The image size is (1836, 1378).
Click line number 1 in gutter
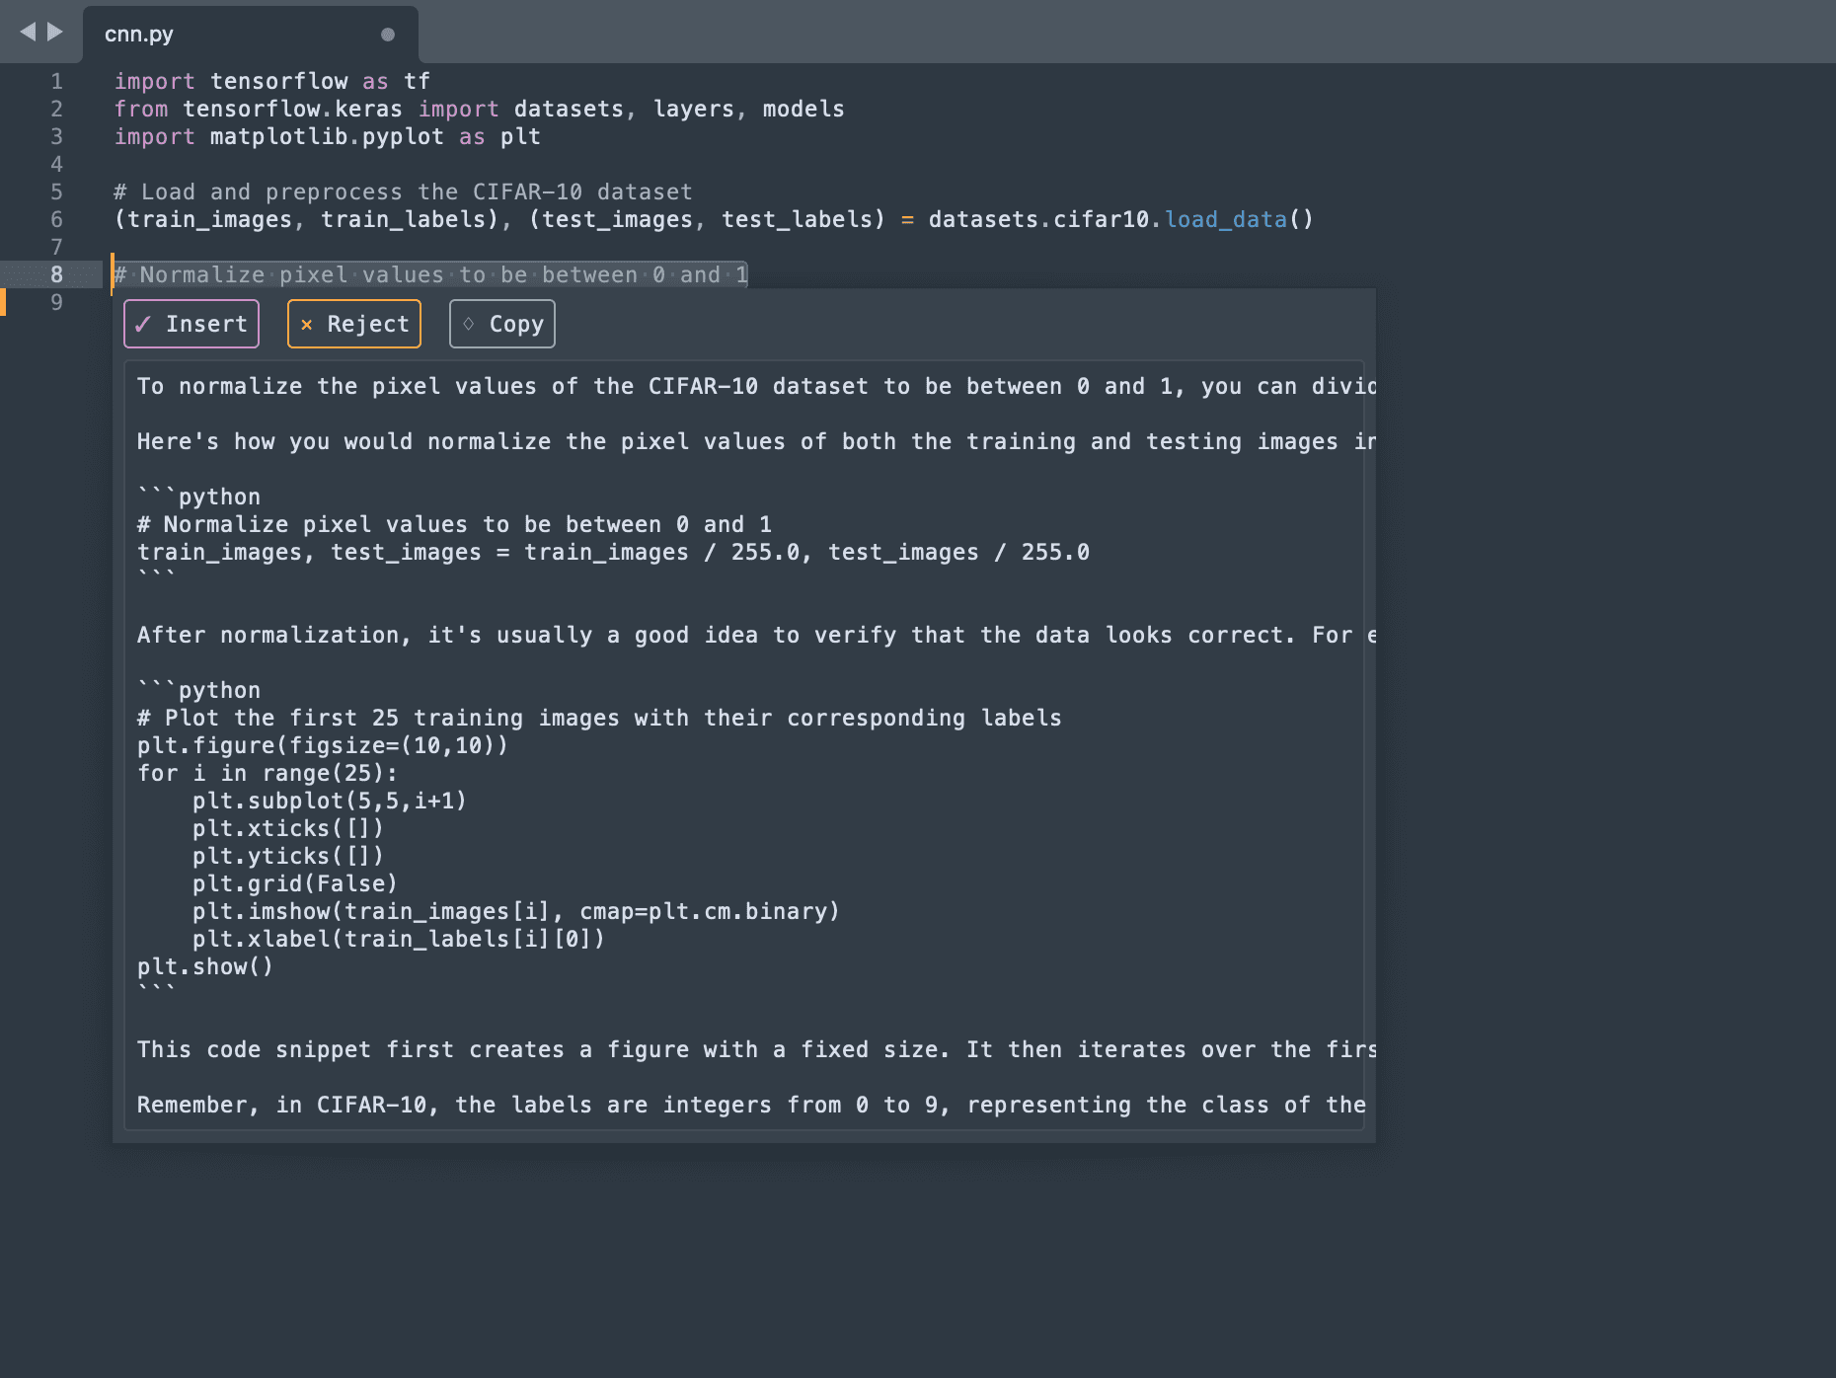[x=56, y=81]
